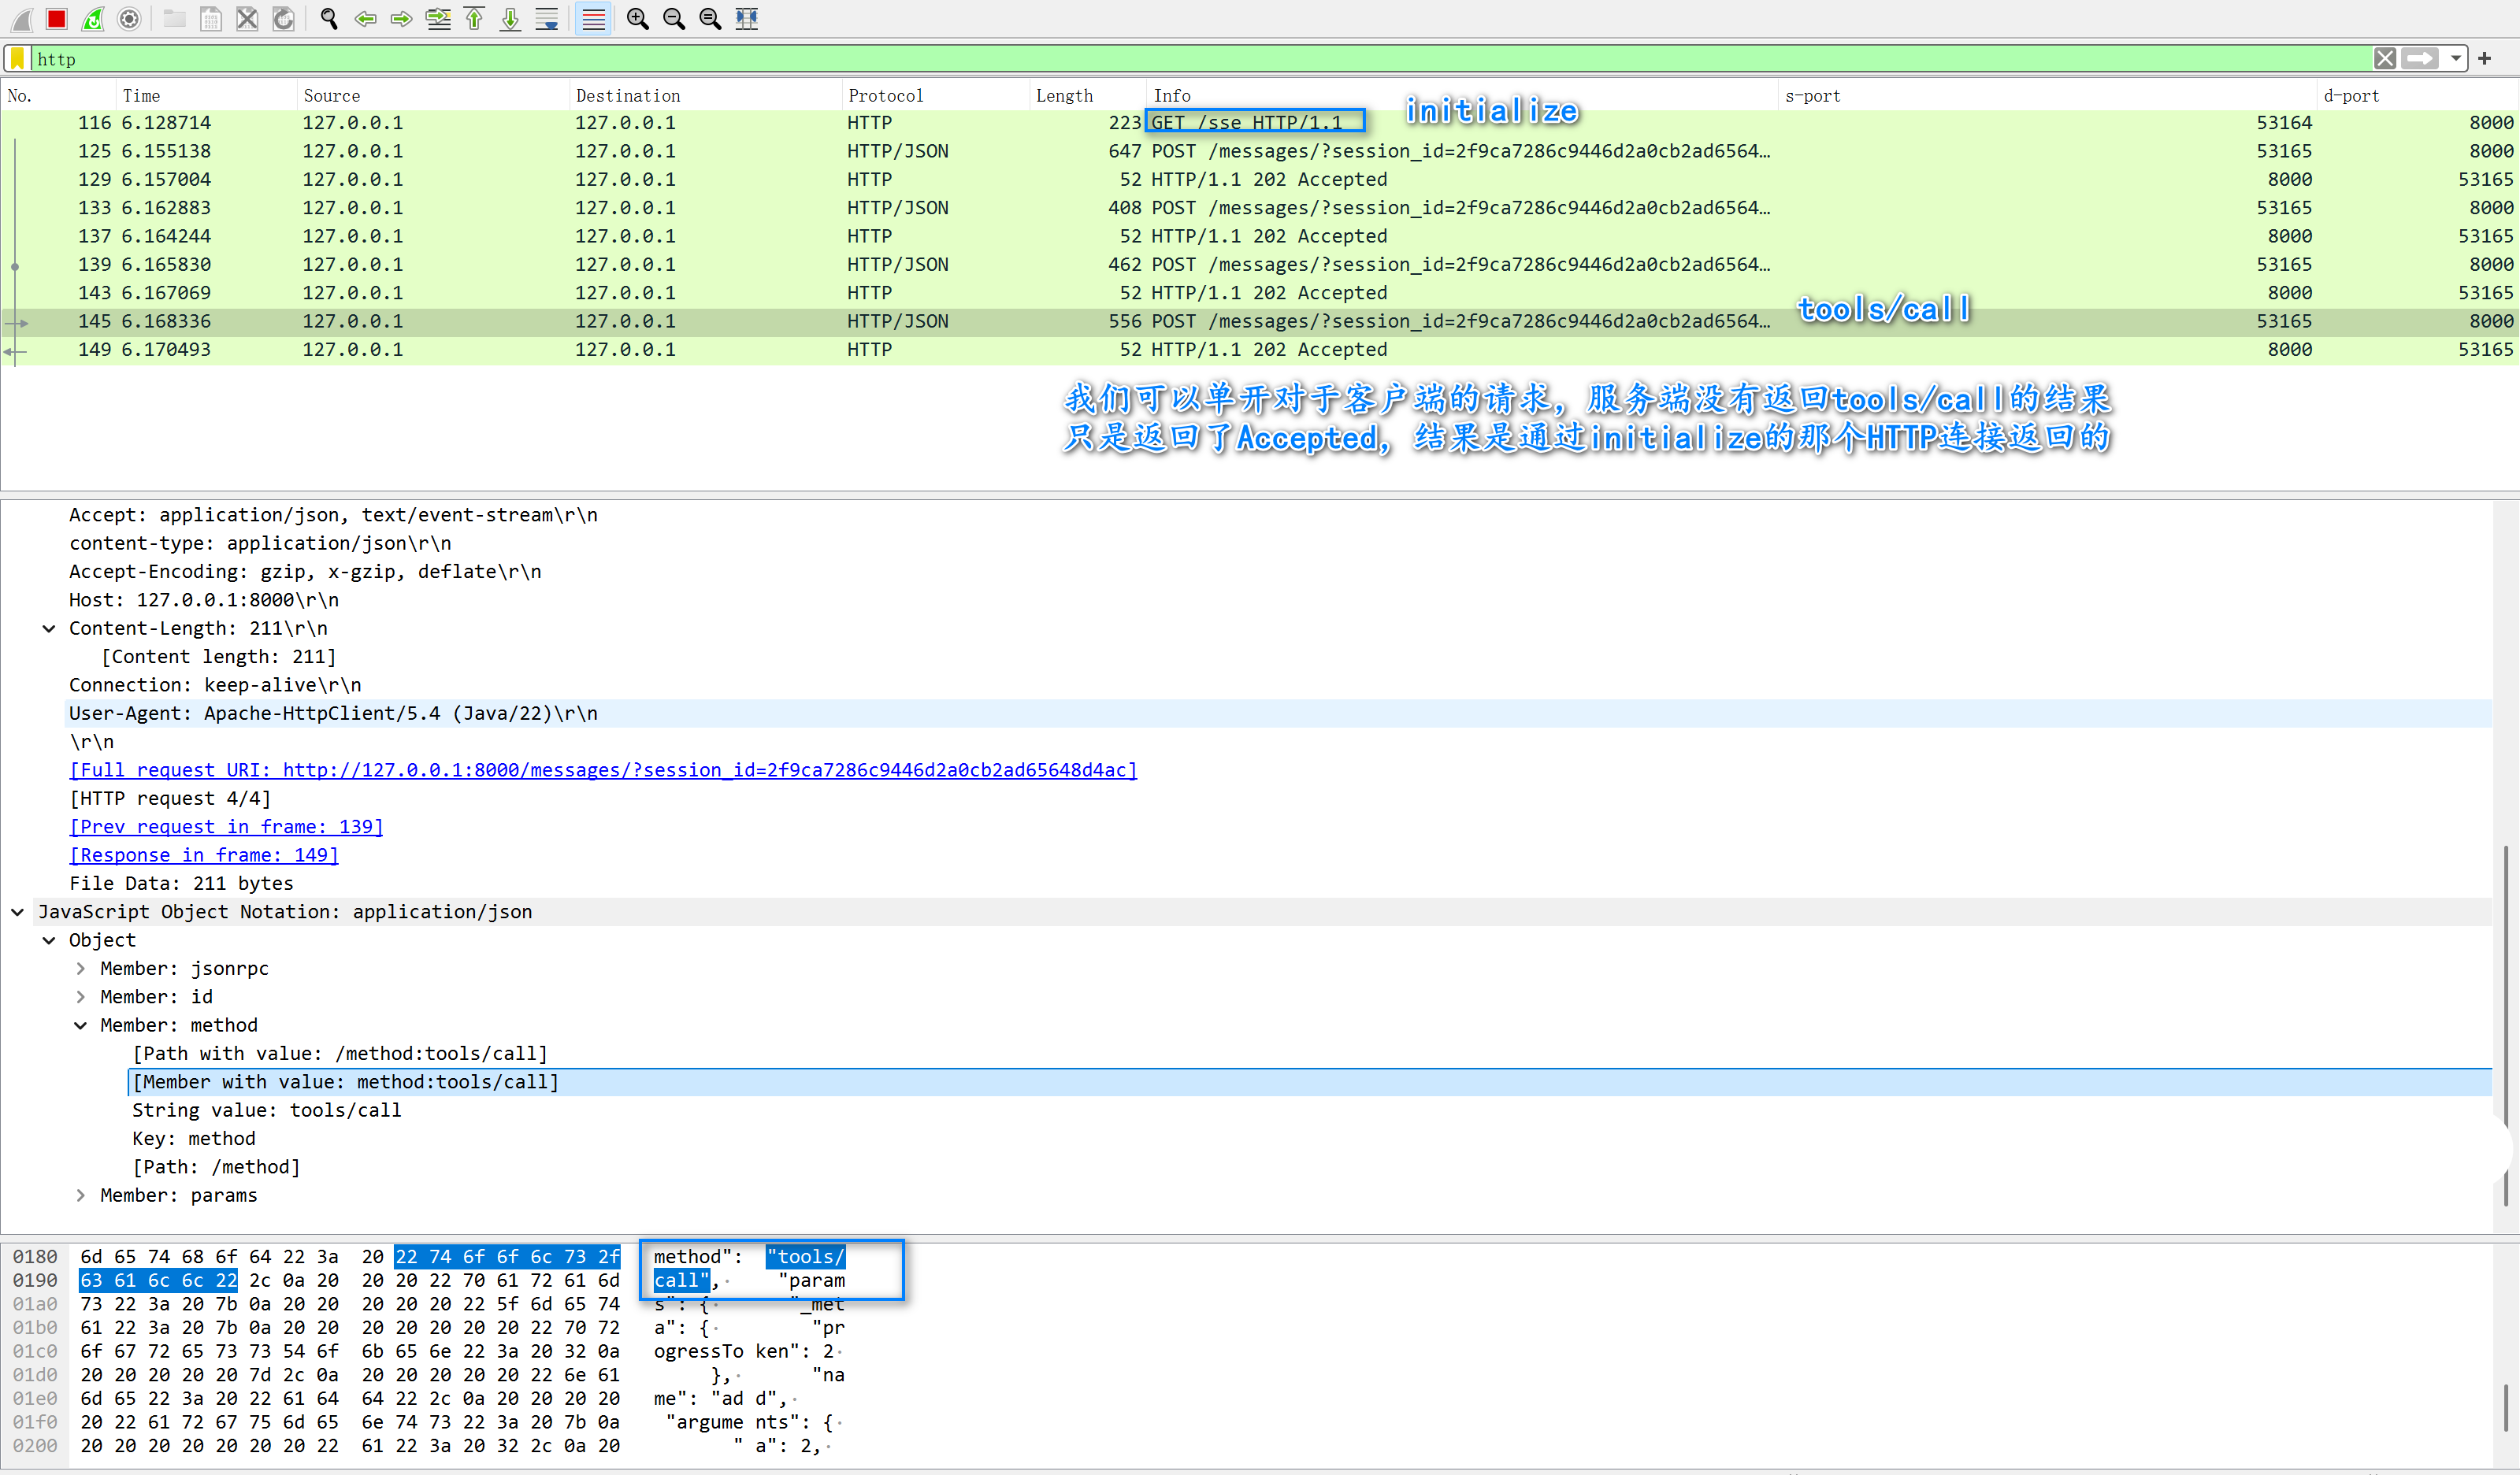Restart the current capture
Image resolution: width=2520 pixels, height=1475 pixels.
(93, 19)
